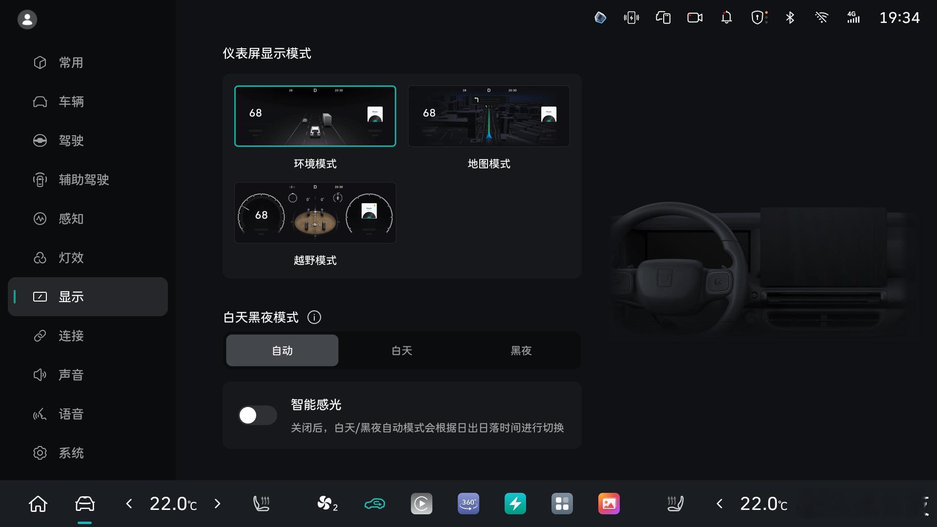937x527 pixels.
Task: Toggle the 智能感光 switch
Action: (257, 415)
